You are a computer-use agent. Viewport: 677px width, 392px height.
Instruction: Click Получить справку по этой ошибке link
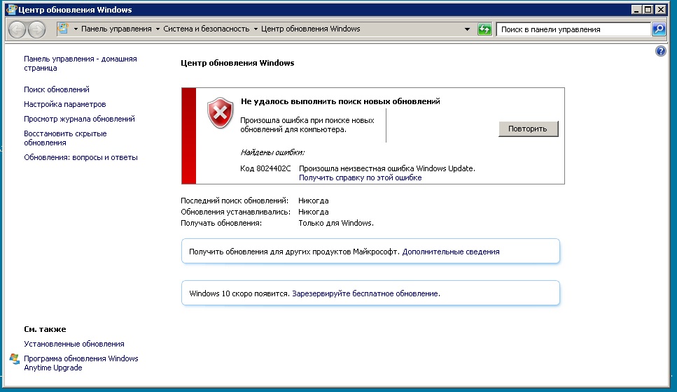pos(360,177)
